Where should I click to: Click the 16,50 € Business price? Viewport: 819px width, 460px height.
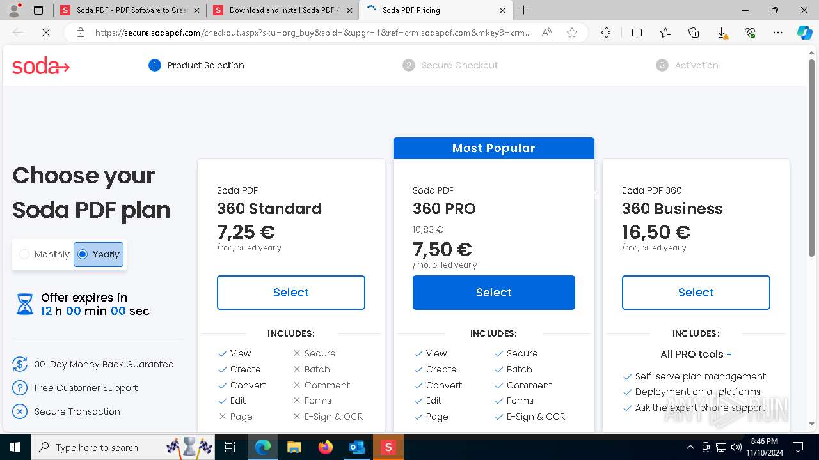click(x=656, y=232)
